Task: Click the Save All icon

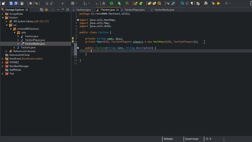Action: 16,4
